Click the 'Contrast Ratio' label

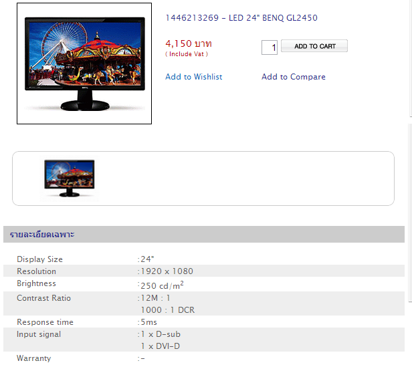[x=43, y=298]
